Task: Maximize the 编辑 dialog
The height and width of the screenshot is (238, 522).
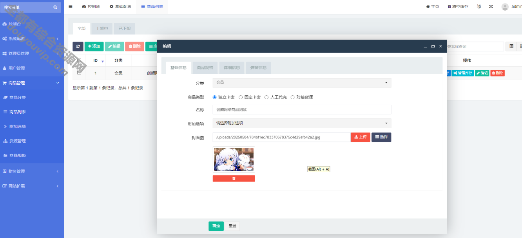Action: point(433,46)
